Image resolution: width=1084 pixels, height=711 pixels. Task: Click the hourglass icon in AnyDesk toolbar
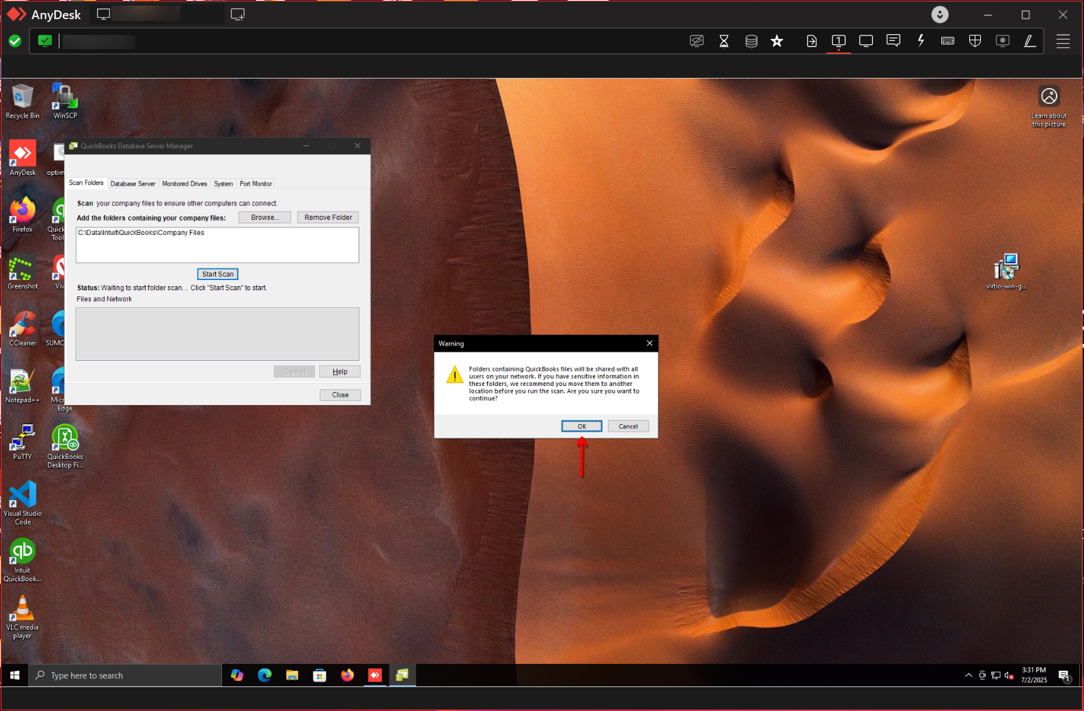coord(724,41)
